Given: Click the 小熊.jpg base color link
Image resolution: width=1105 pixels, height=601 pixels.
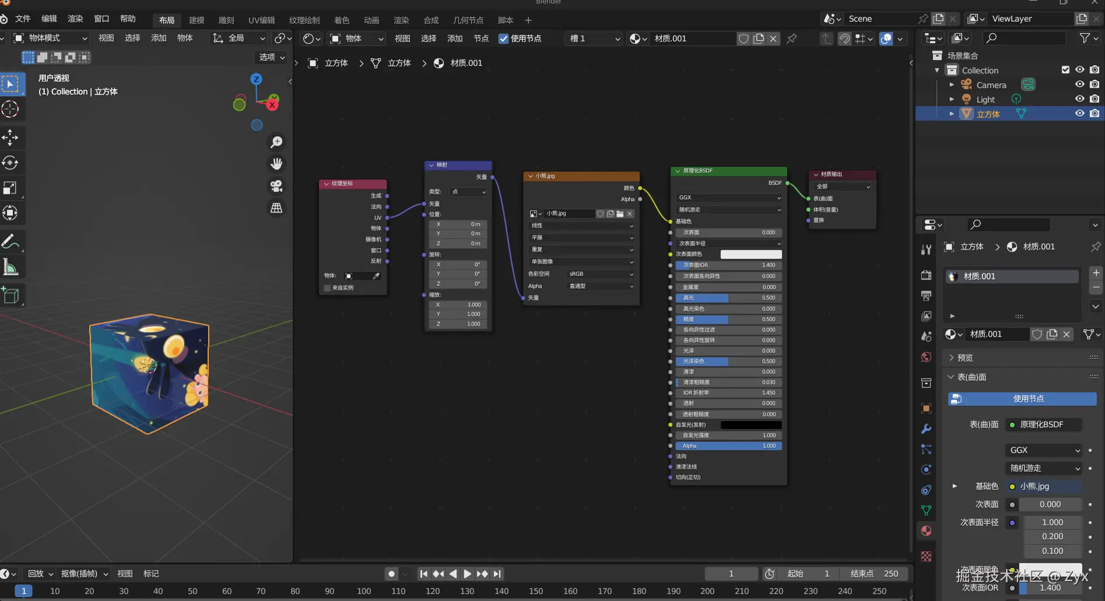Looking at the screenshot, I should tap(1034, 486).
